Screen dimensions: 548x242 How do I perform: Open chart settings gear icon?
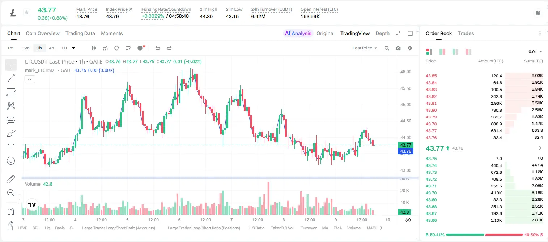pos(410,48)
